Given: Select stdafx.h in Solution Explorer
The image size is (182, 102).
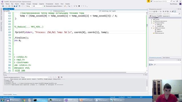Looking at the screenshot, I should coord(159,29).
